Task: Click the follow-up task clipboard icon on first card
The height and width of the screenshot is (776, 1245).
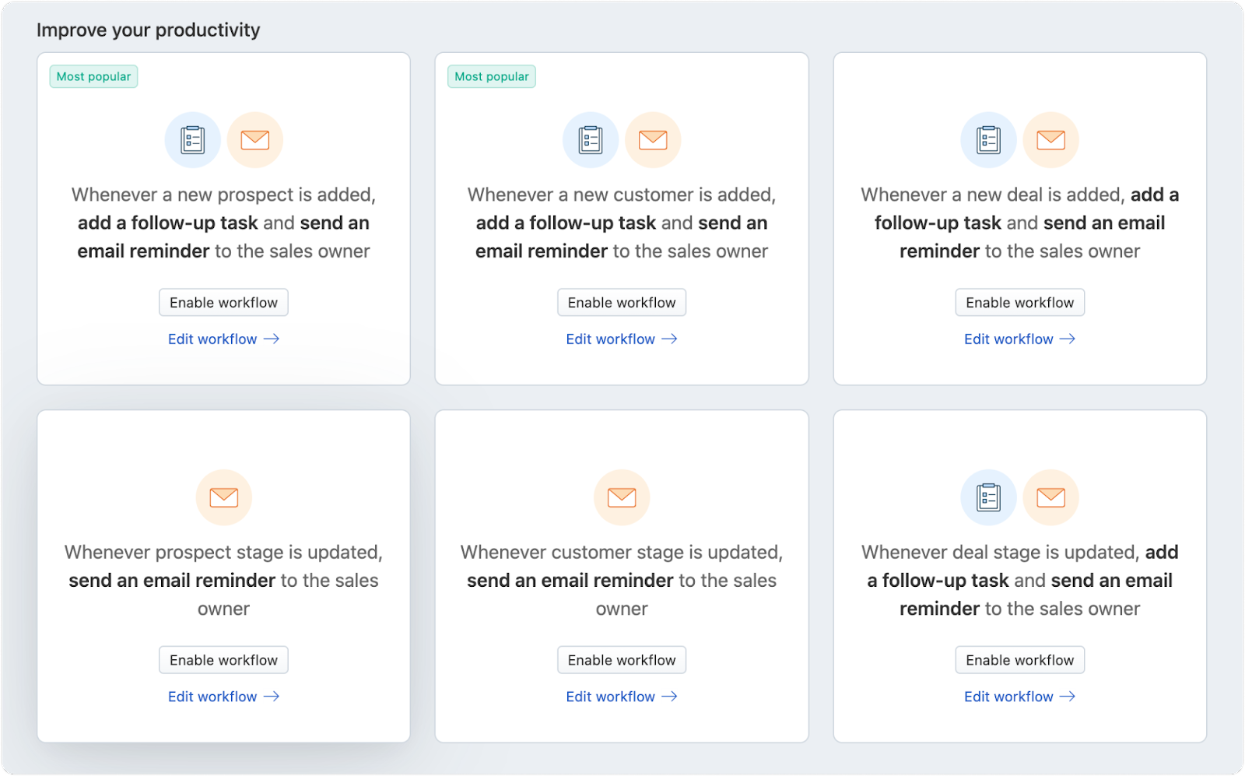Action: point(192,140)
